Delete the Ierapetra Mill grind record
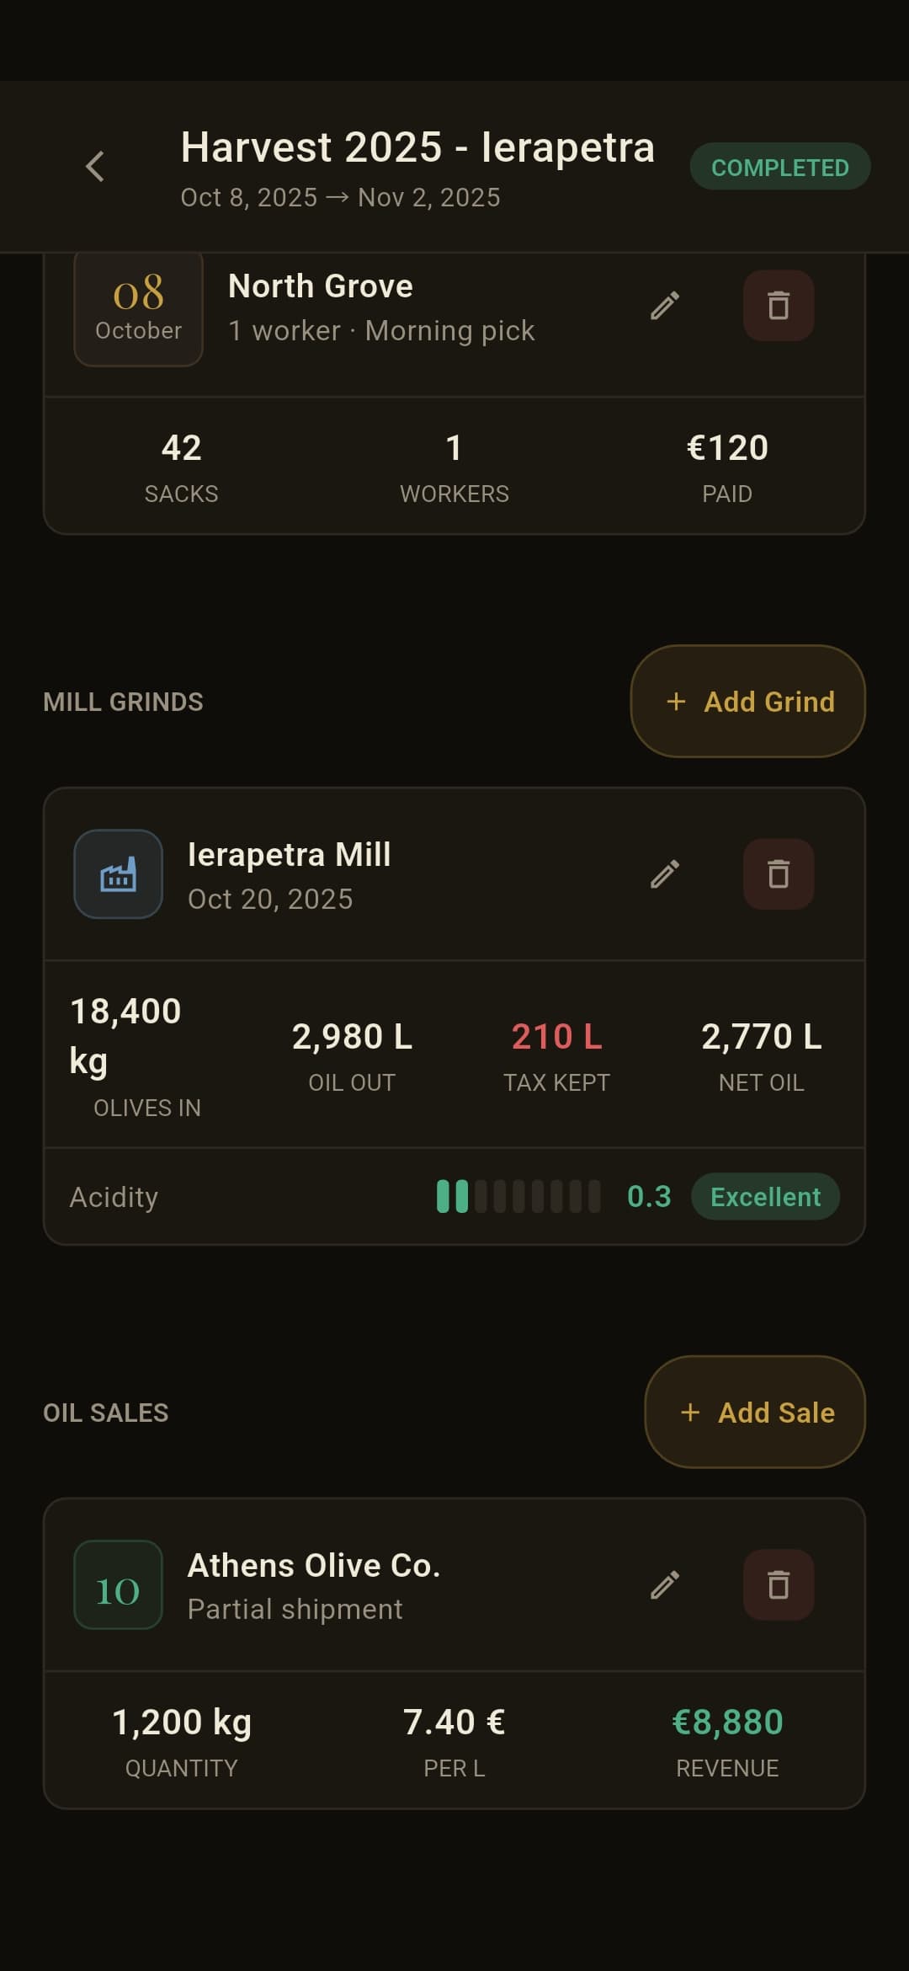The width and height of the screenshot is (909, 1971). [x=779, y=874]
